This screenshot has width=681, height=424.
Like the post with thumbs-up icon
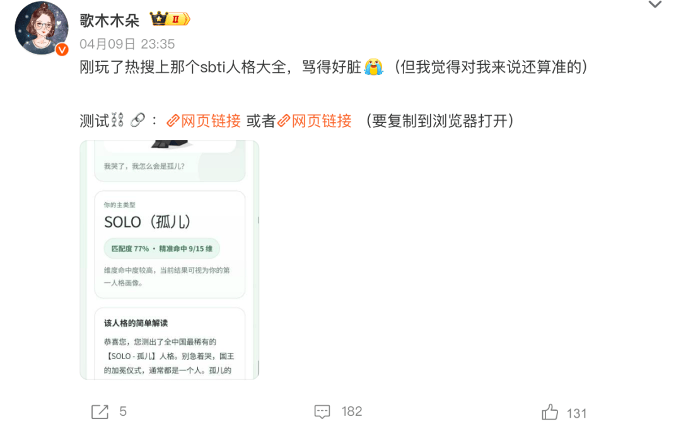[550, 412]
